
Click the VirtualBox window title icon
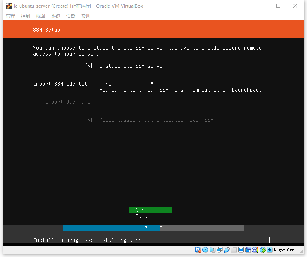click(9, 6)
